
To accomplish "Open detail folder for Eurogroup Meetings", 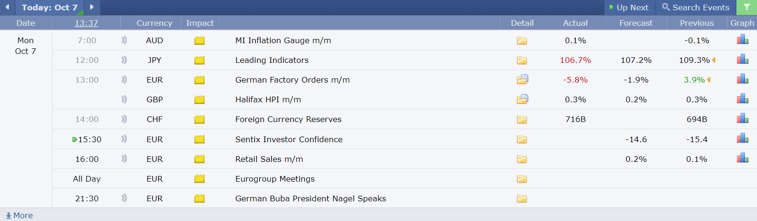I will tap(522, 179).
